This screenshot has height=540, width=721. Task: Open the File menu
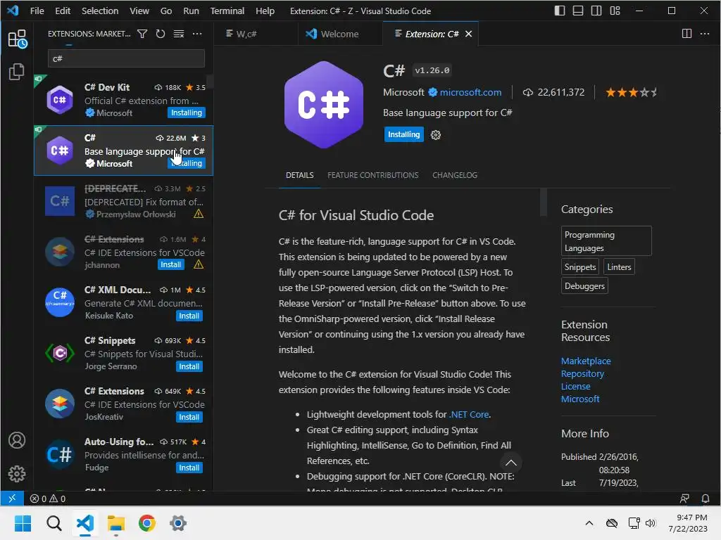tap(37, 11)
